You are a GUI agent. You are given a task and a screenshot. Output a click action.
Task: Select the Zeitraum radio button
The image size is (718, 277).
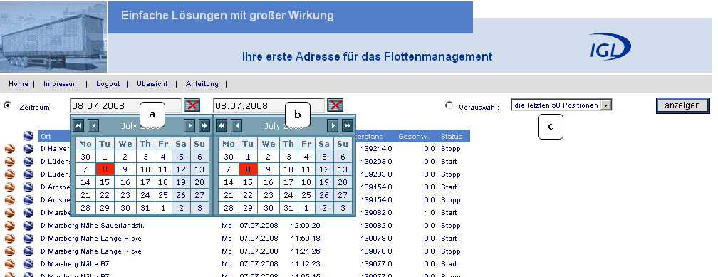[x=7, y=105]
